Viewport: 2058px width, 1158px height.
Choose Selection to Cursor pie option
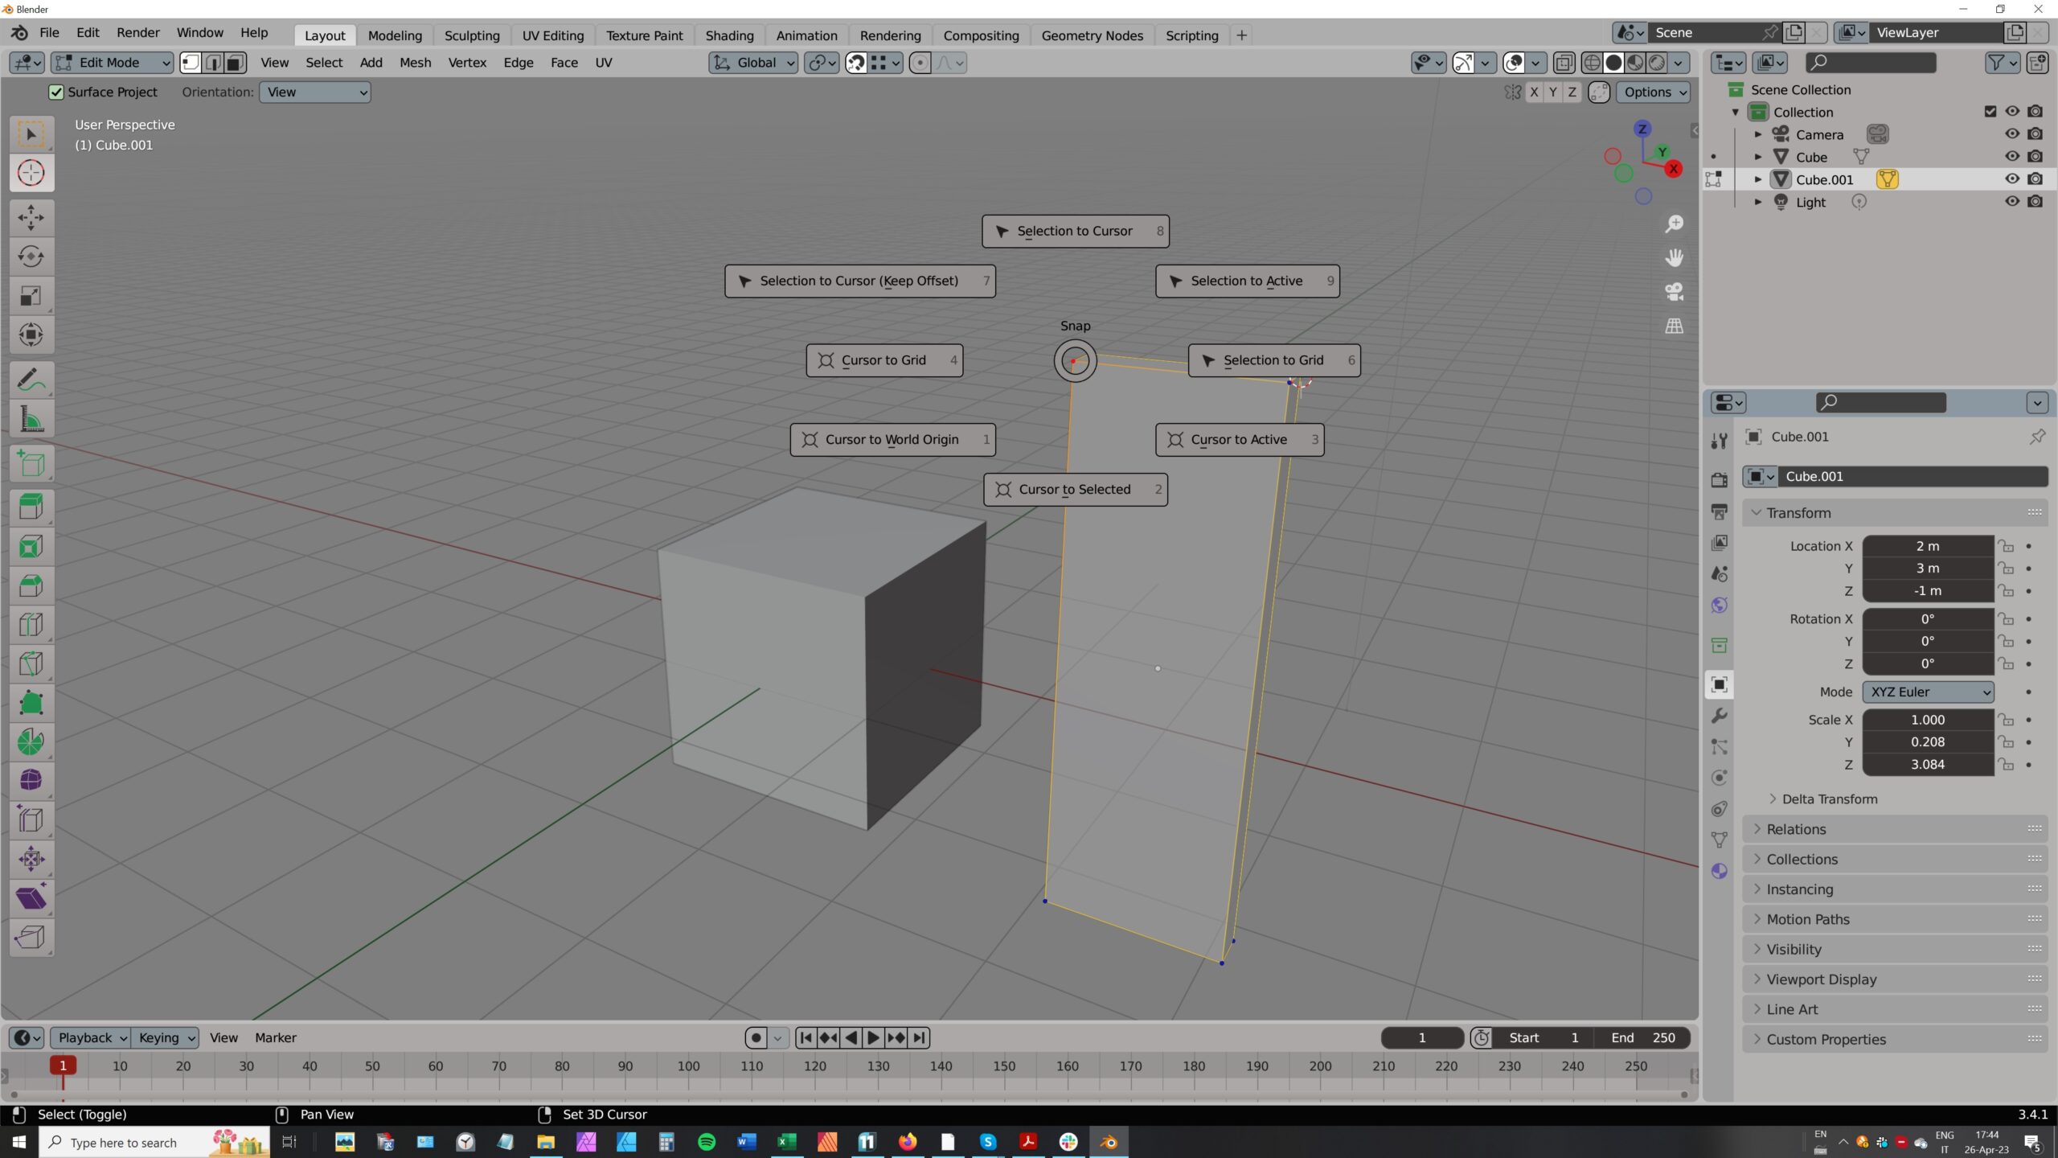coord(1074,232)
